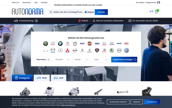Choose the MAN brand logo
172x108 pixels.
coord(46,50)
